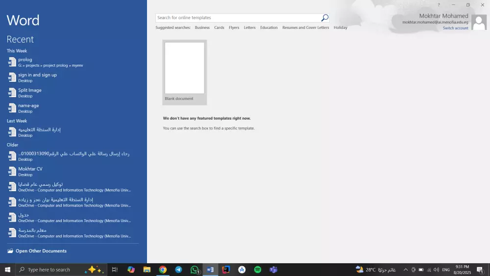The height and width of the screenshot is (276, 490).
Task: Open File Explorer from the taskbar
Action: (x=147, y=270)
